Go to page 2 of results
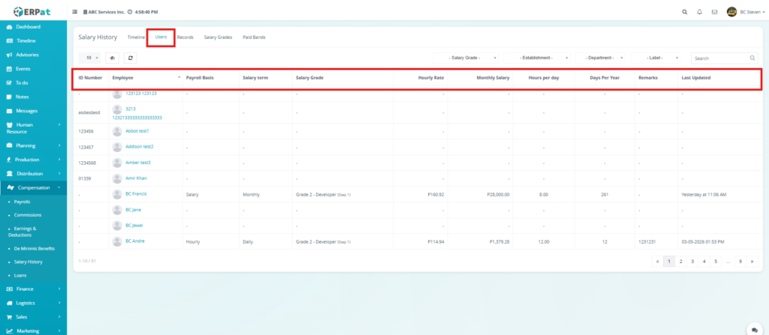769x335 pixels. pos(680,262)
